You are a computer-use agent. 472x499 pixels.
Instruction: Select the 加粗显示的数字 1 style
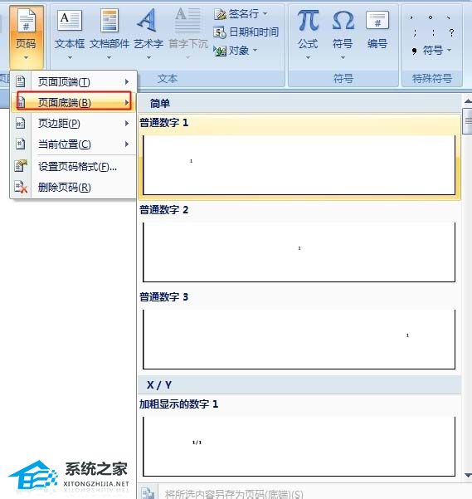point(299,438)
